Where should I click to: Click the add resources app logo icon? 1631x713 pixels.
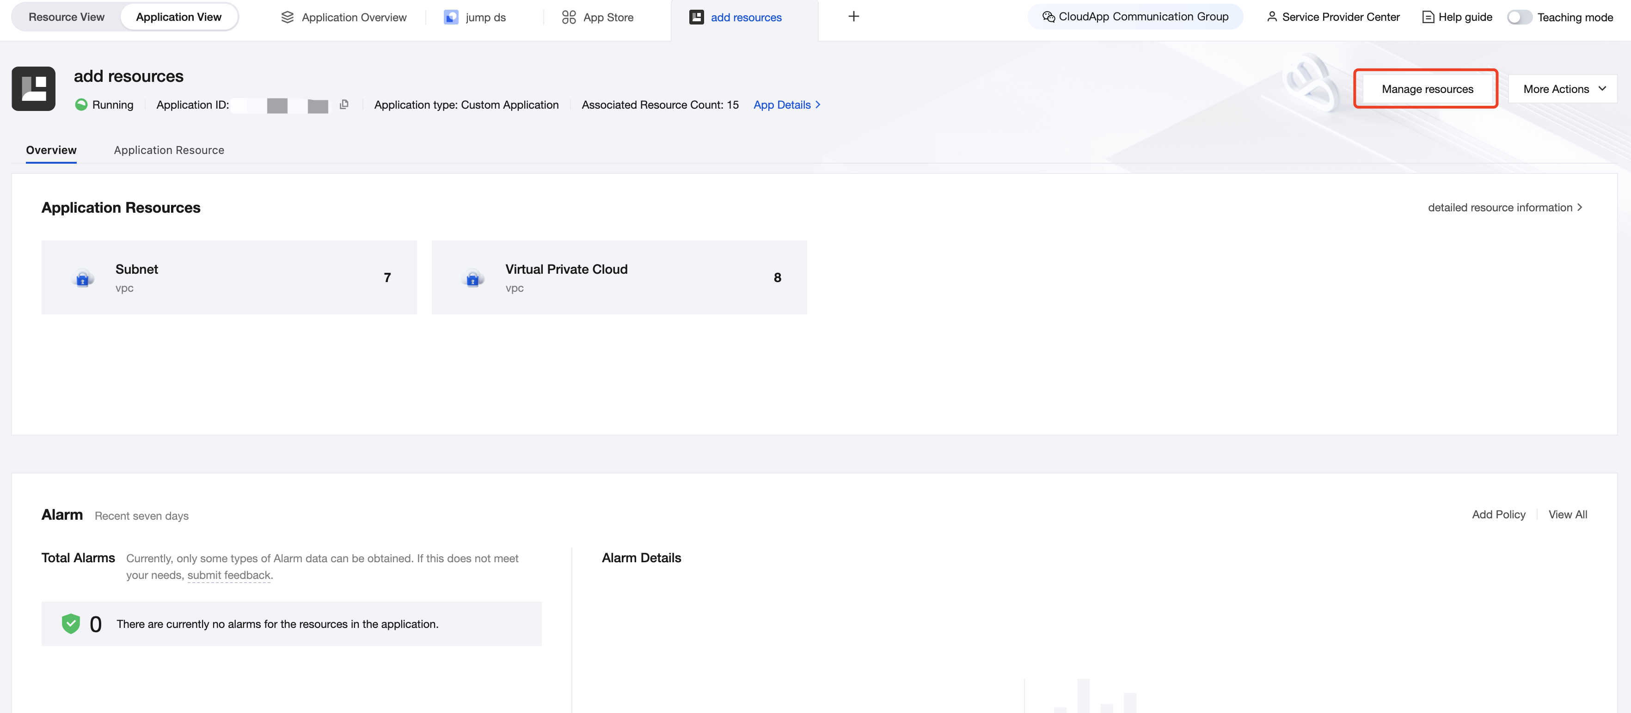click(x=34, y=89)
